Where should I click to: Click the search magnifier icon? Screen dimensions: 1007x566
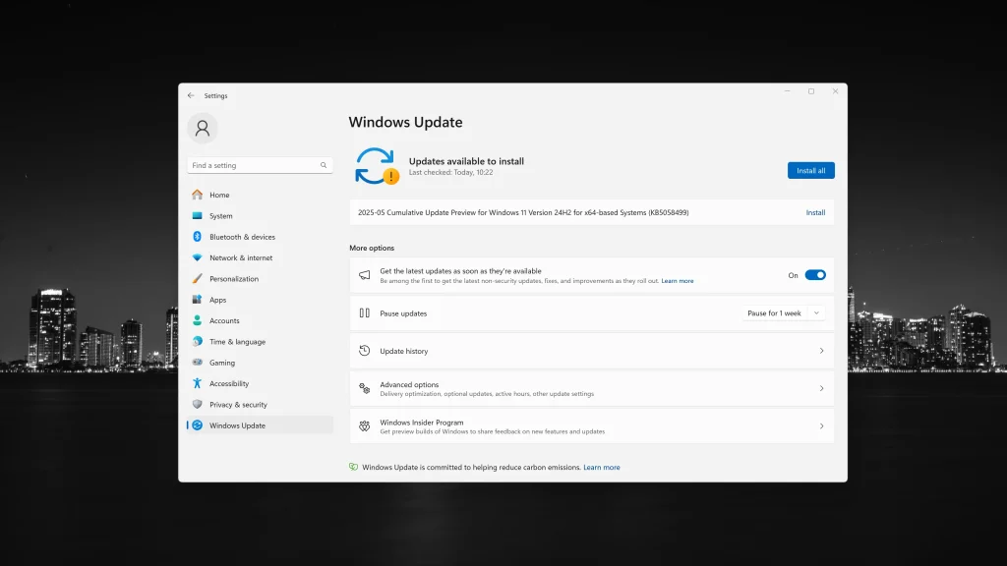point(324,165)
